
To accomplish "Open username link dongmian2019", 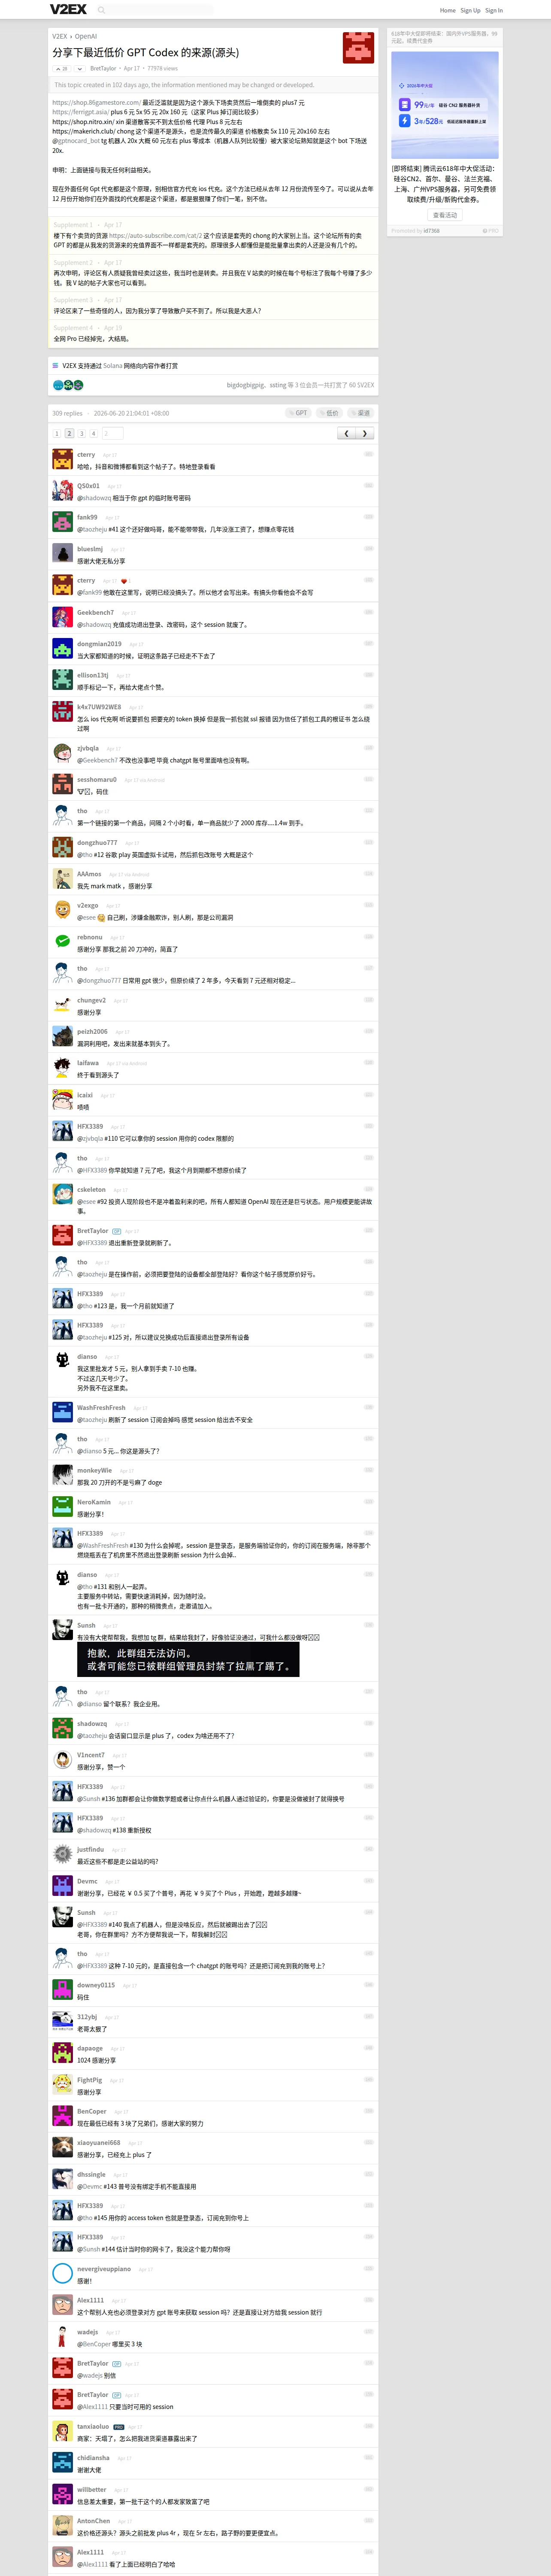I will 100,644.
